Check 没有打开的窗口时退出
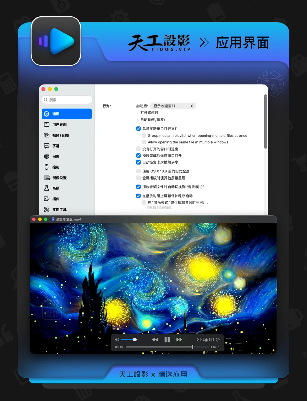 138,149
